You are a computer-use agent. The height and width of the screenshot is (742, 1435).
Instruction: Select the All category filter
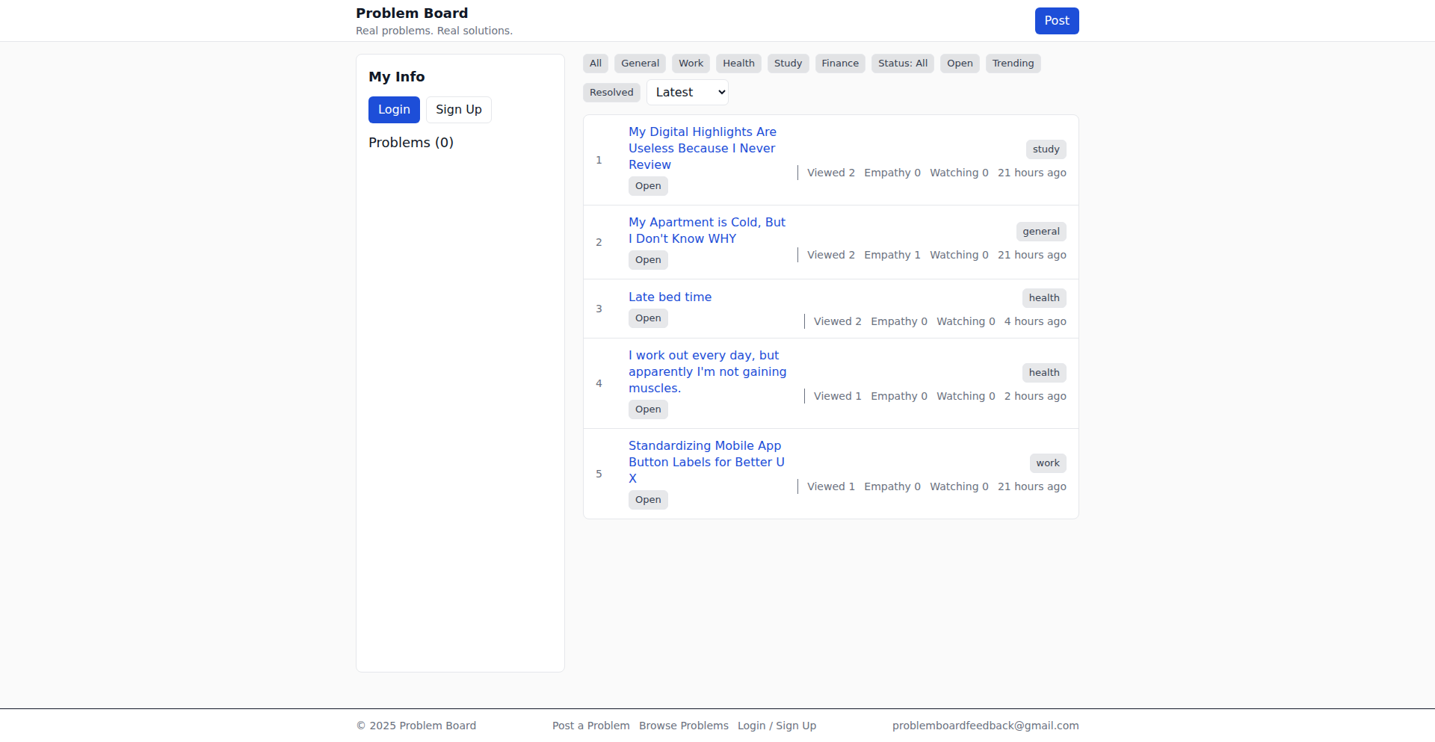(595, 64)
